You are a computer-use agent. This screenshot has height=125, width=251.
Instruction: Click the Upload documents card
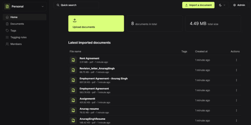[96, 23]
